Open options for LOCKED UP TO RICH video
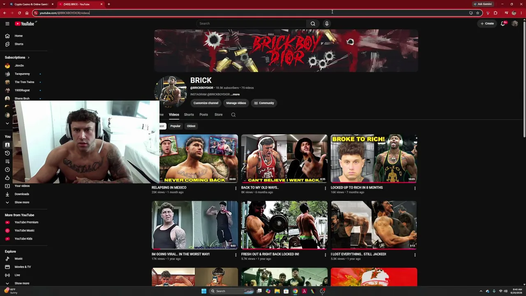The image size is (526, 296). point(415,188)
